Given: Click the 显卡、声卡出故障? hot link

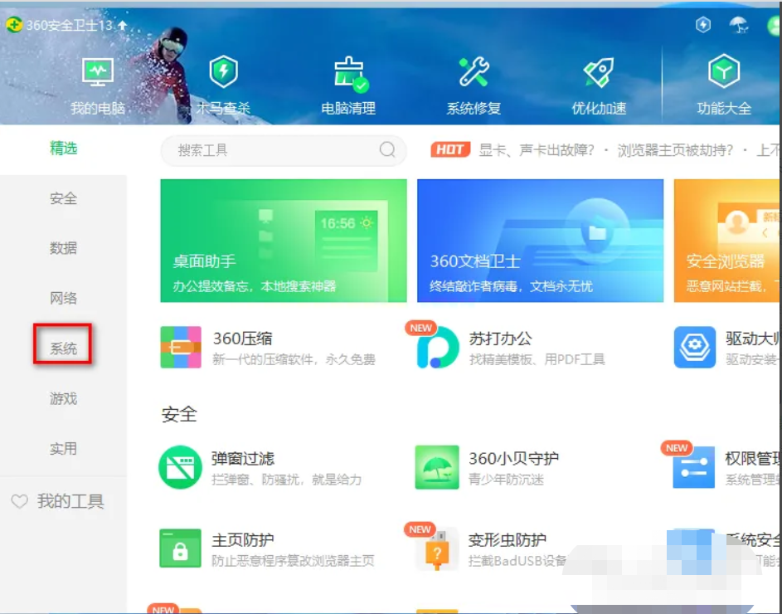Looking at the screenshot, I should click(537, 149).
